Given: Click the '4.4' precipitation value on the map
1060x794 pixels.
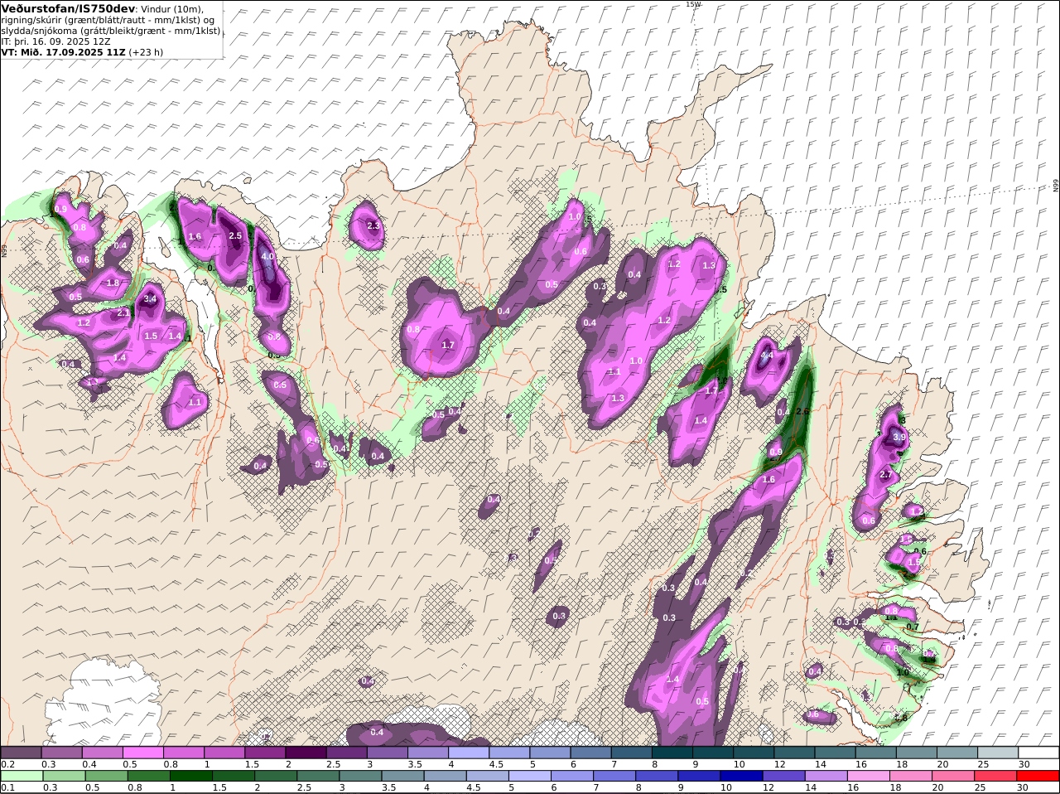Looking at the screenshot, I should (x=767, y=356).
